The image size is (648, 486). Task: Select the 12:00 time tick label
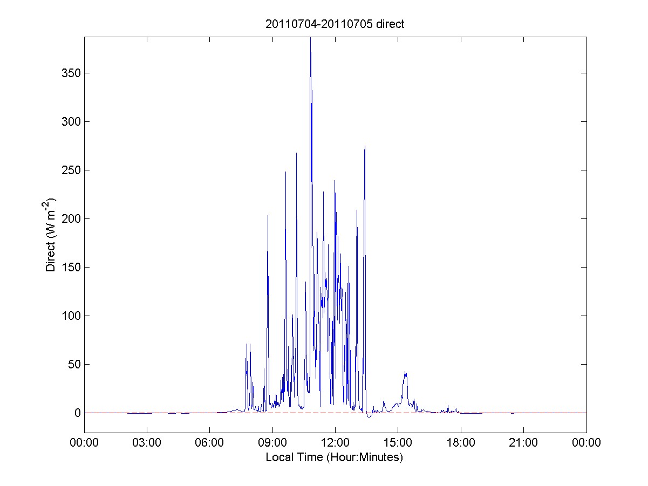coord(335,443)
